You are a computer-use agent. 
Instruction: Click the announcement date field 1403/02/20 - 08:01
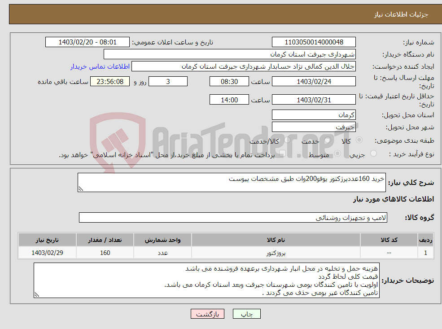[x=88, y=42]
